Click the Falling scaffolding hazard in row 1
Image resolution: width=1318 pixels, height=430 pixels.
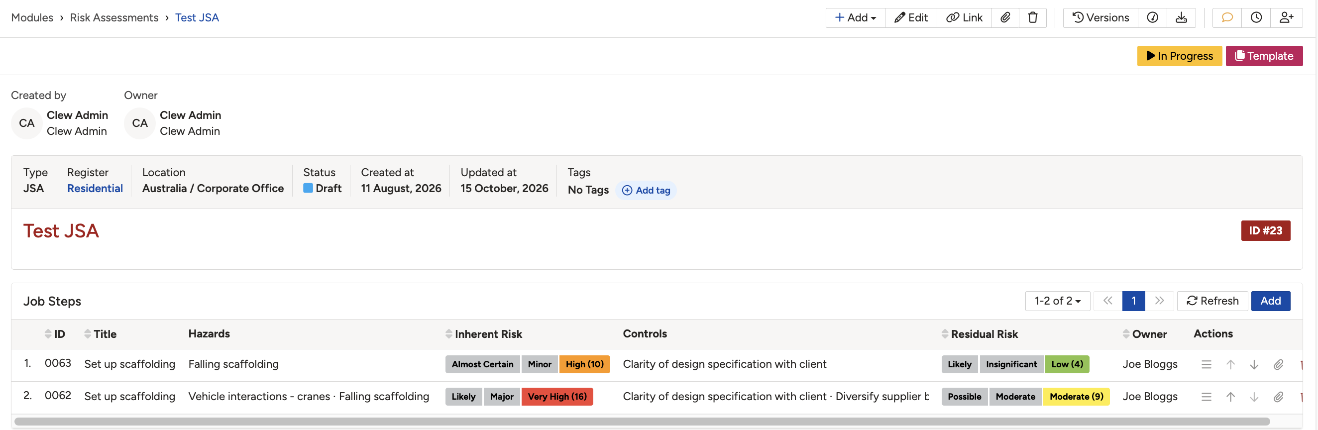[233, 364]
